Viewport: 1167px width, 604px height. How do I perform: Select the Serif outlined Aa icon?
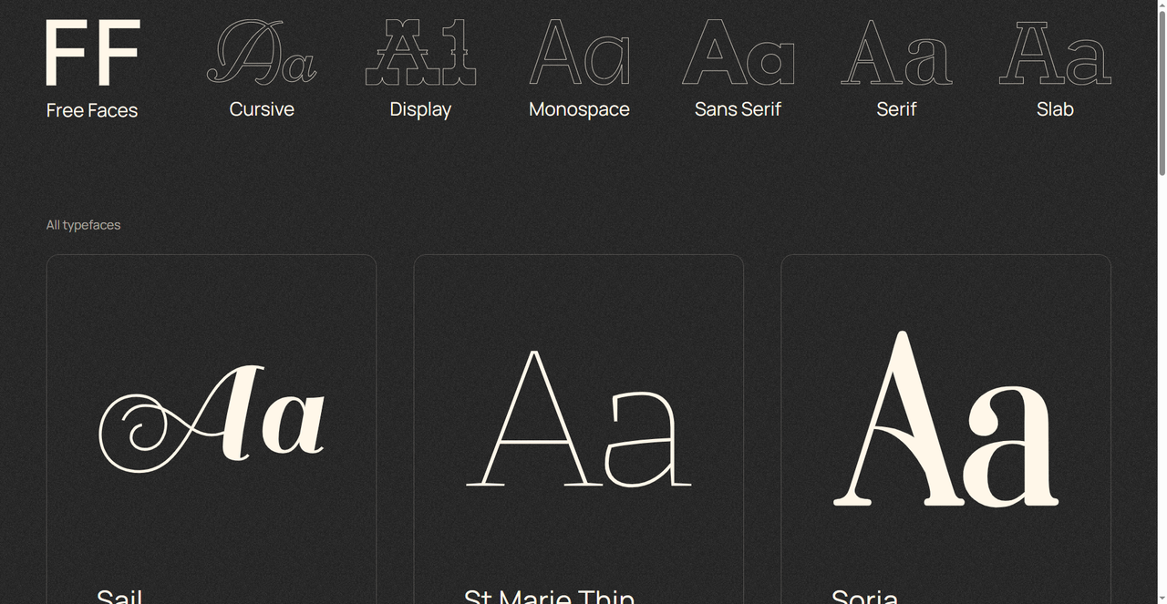(x=896, y=53)
